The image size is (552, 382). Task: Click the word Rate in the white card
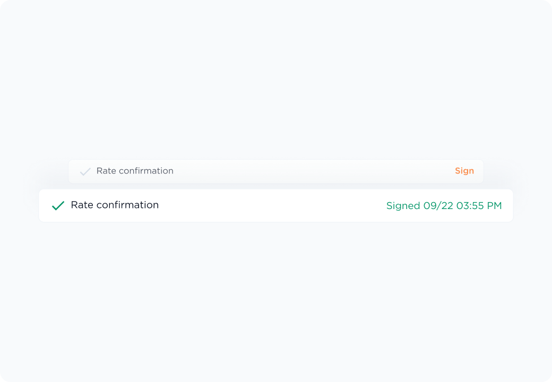(82, 205)
